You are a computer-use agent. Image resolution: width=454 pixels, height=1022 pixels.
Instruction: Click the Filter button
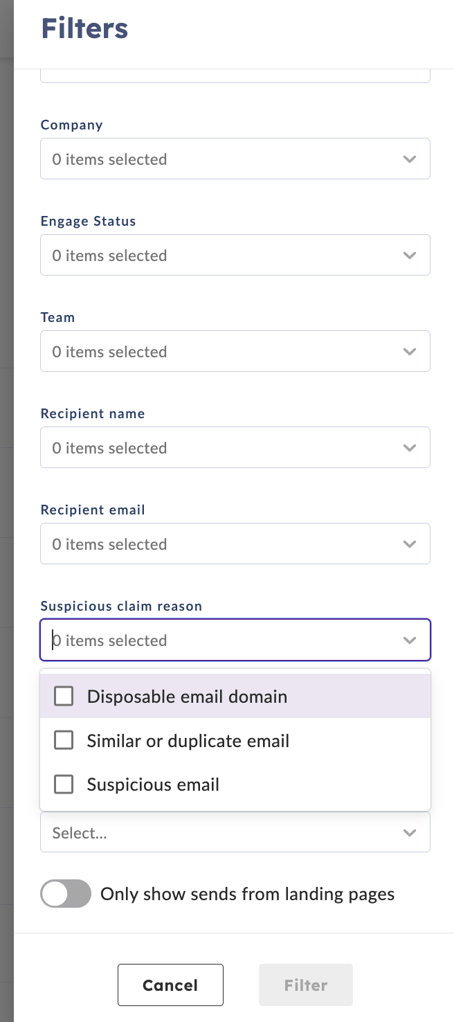coord(305,985)
